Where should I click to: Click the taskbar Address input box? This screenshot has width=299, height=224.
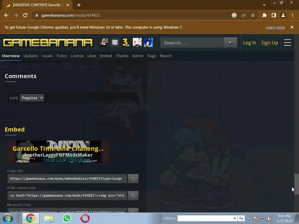point(205,218)
